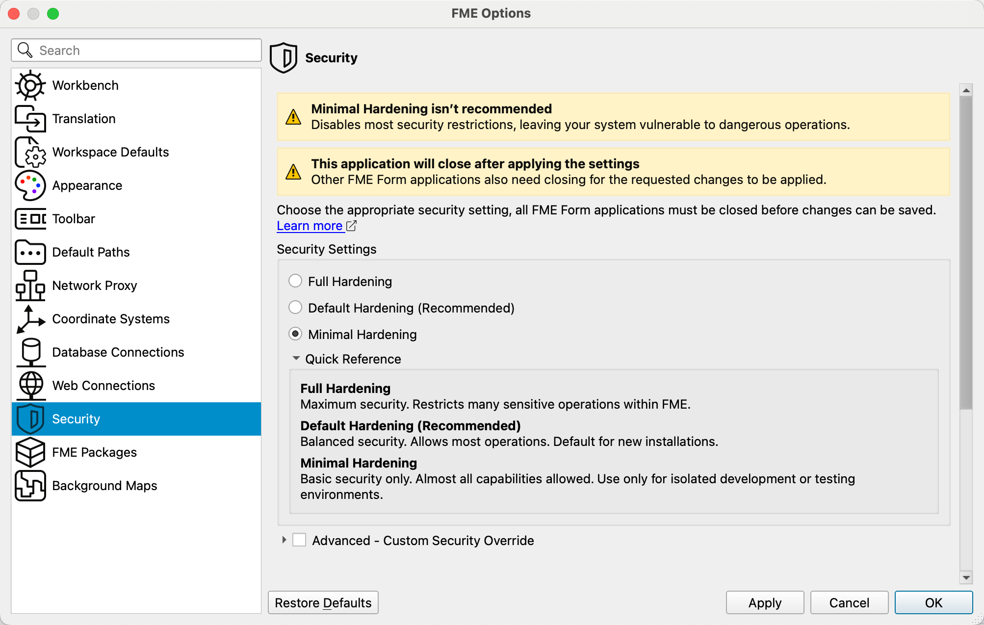
Task: Click the Restore Defaults button
Action: coord(323,602)
